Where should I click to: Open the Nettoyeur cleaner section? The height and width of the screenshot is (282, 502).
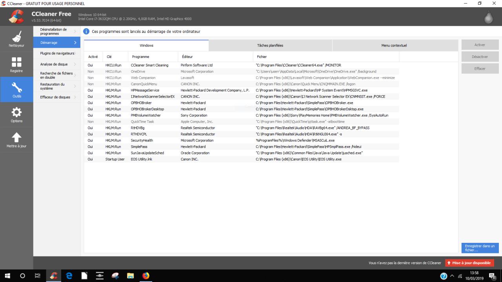pyautogui.click(x=16, y=39)
